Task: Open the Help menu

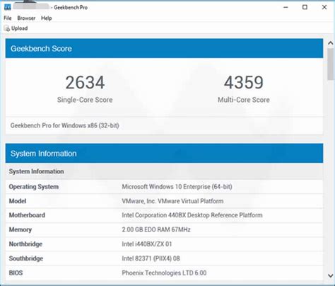Action: [47, 18]
